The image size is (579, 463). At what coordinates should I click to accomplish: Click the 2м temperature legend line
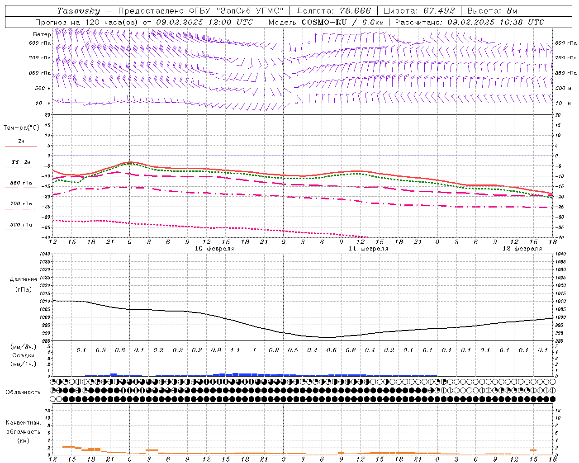[21, 146]
